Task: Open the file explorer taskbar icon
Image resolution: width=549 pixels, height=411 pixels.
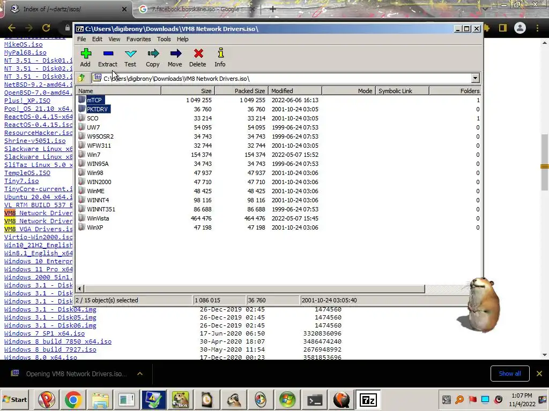Action: click(100, 399)
